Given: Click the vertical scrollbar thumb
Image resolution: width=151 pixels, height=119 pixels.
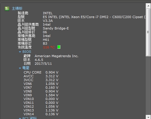Looking at the screenshot, I should [x=148, y=32].
